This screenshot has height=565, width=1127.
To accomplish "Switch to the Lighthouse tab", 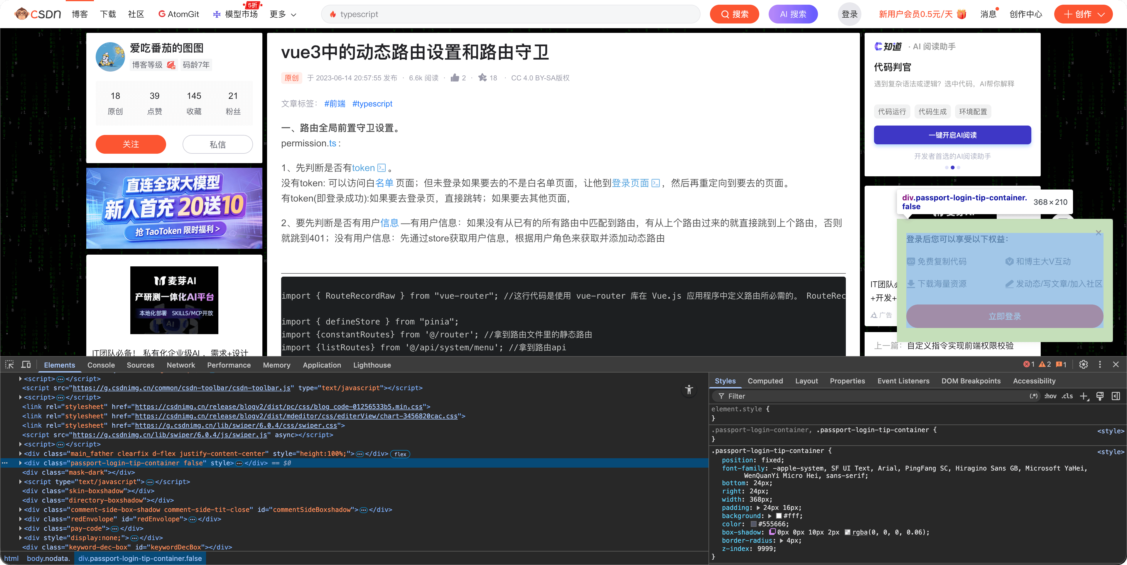I will click(372, 365).
